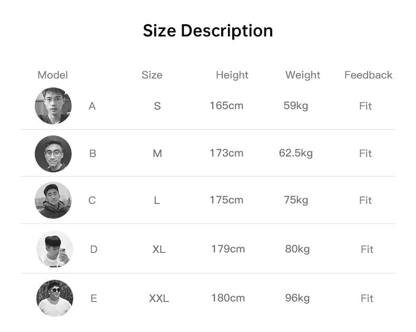This screenshot has height=332, width=416.
Task: Click the 62.5kg weight value
Action: pyautogui.click(x=296, y=153)
